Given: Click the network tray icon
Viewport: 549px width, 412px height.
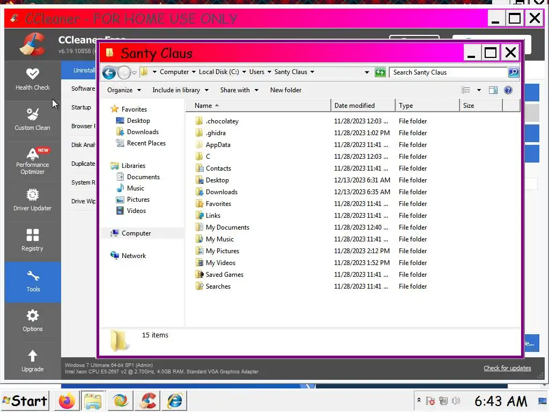Looking at the screenshot, I should (x=443, y=401).
